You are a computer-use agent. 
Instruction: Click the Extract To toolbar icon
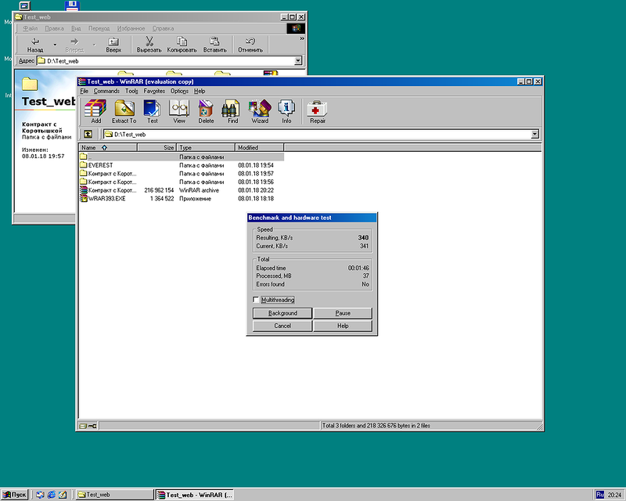point(124,111)
